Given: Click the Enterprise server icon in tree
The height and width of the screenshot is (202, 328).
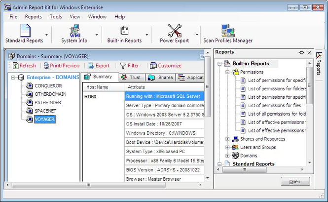Looking at the screenshot, I should point(21,78).
